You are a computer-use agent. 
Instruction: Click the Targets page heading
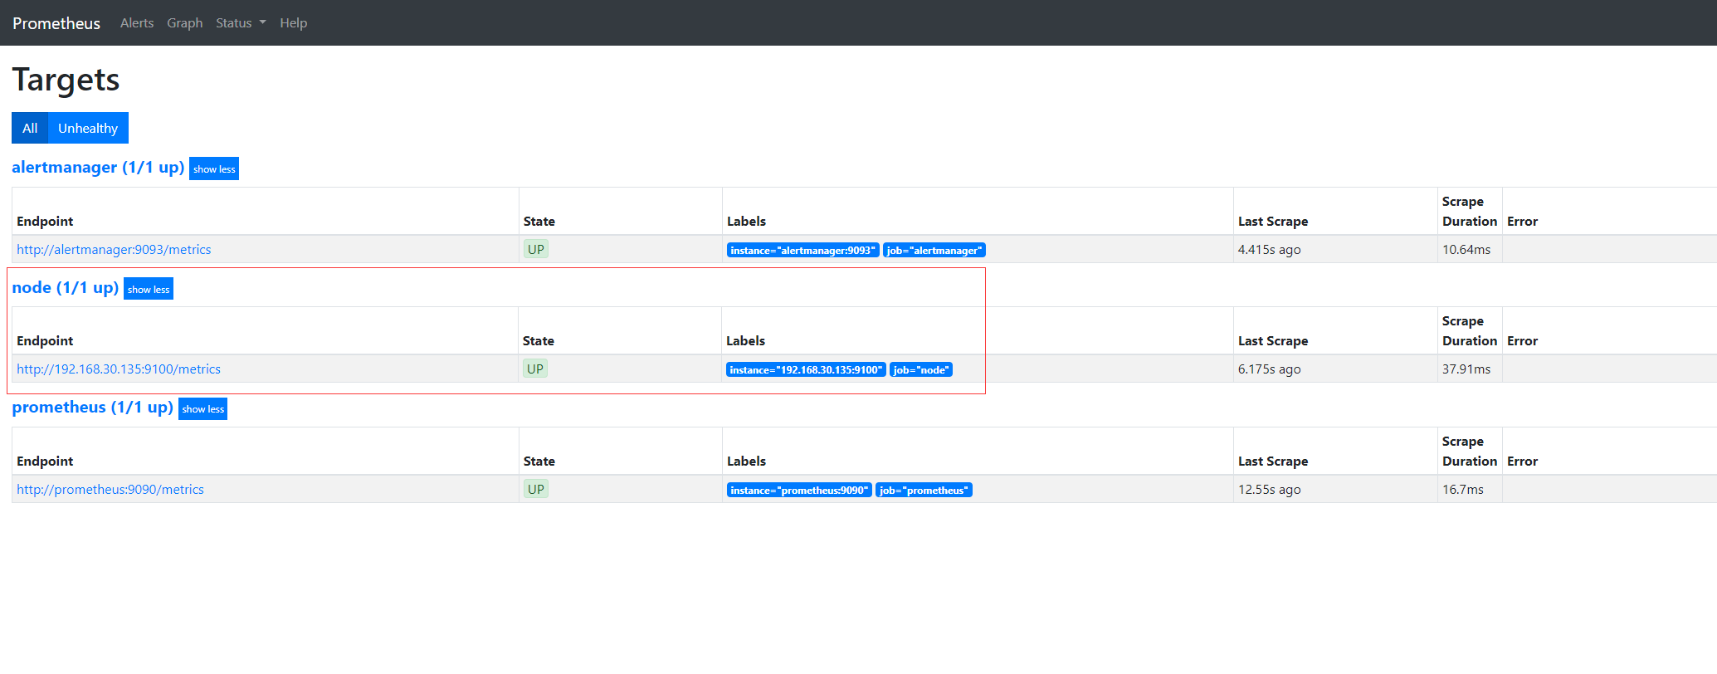click(66, 80)
